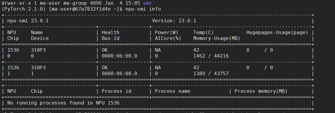Click 'Process name' column header
The width and height of the screenshot is (335, 113).
coord(172,91)
